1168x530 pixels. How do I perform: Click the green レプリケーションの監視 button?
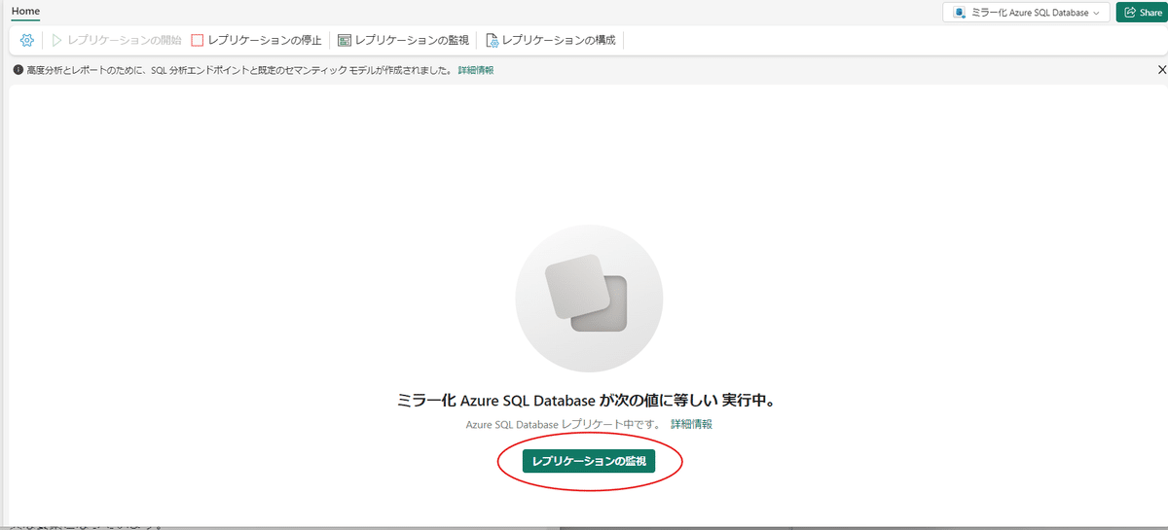click(x=589, y=461)
